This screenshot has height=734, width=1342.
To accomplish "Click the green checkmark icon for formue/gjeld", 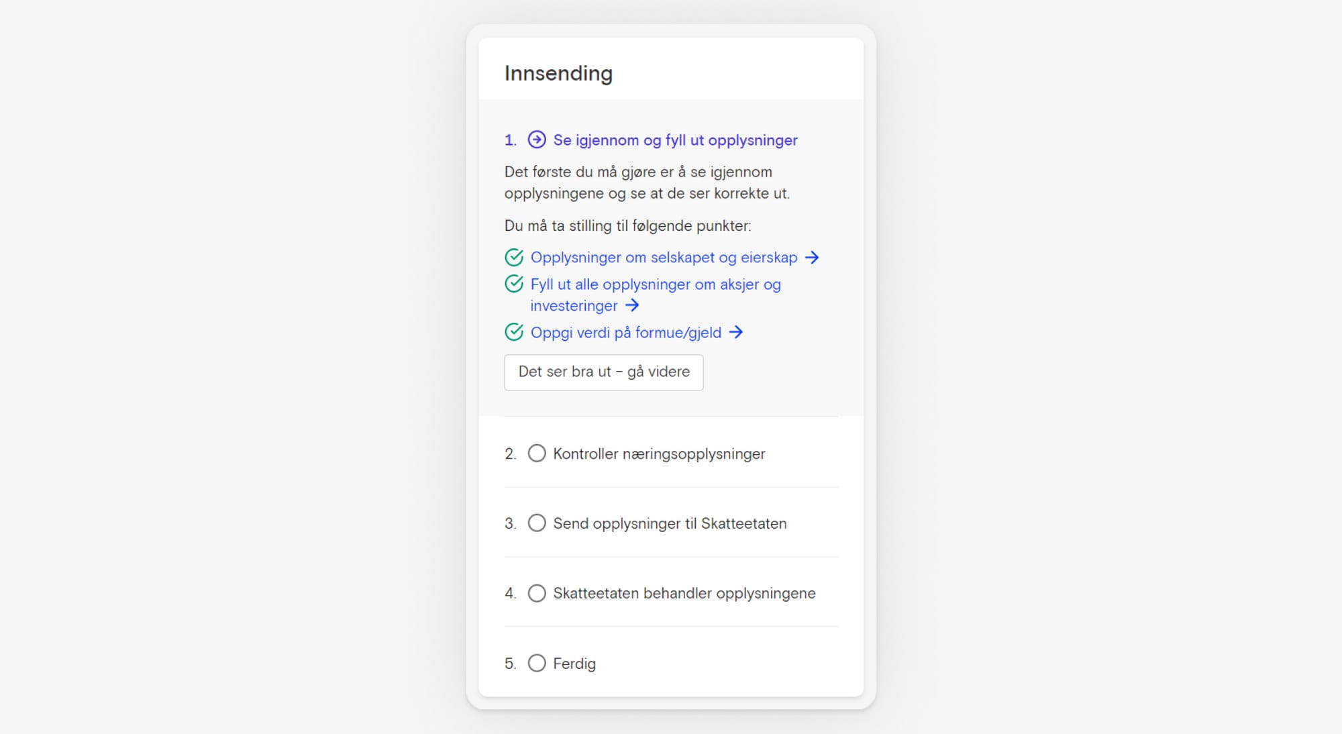I will coord(513,333).
